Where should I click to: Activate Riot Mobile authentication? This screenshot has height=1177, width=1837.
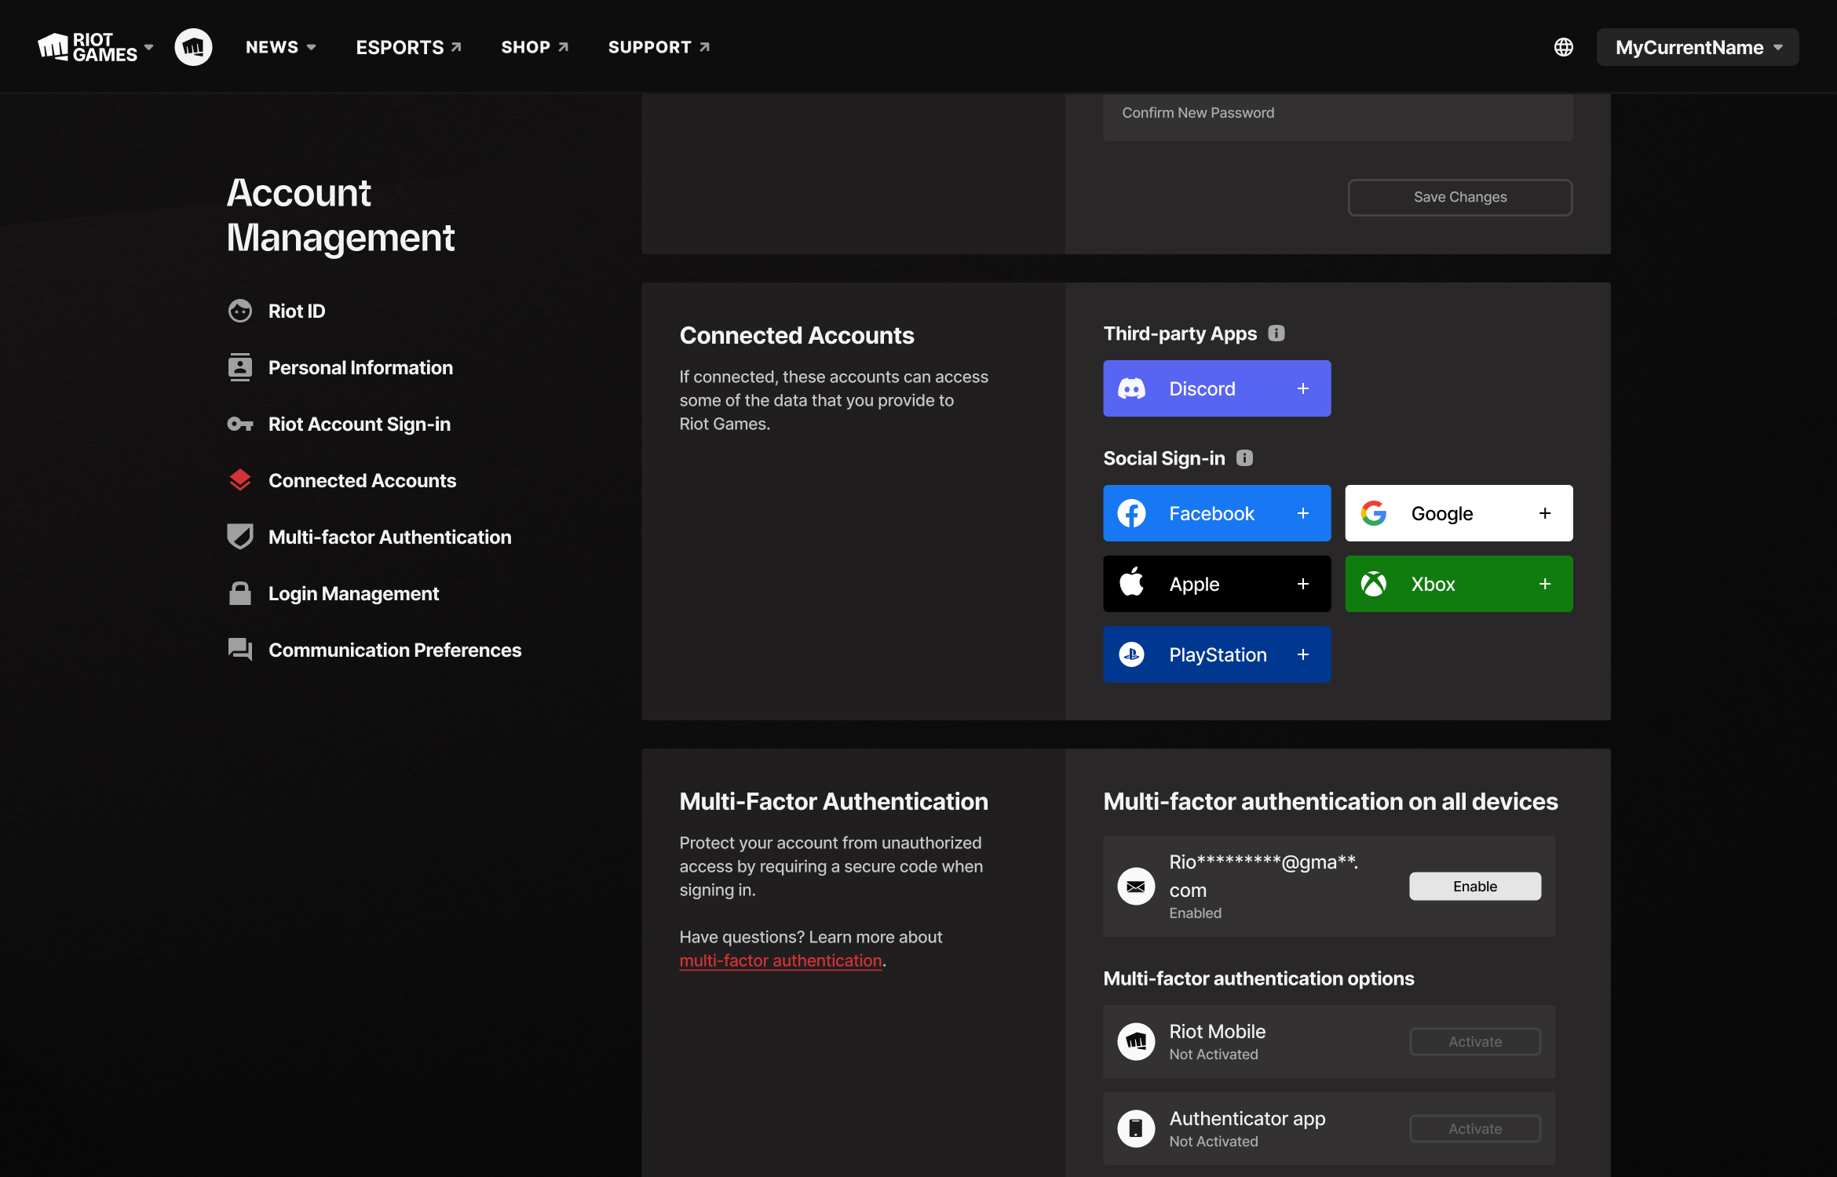[x=1475, y=1041]
